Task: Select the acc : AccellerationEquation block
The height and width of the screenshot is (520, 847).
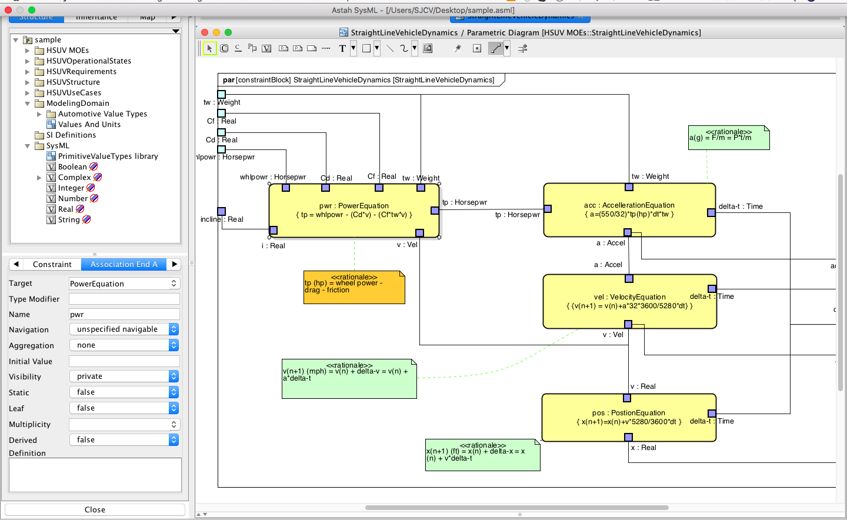Action: pos(629,210)
